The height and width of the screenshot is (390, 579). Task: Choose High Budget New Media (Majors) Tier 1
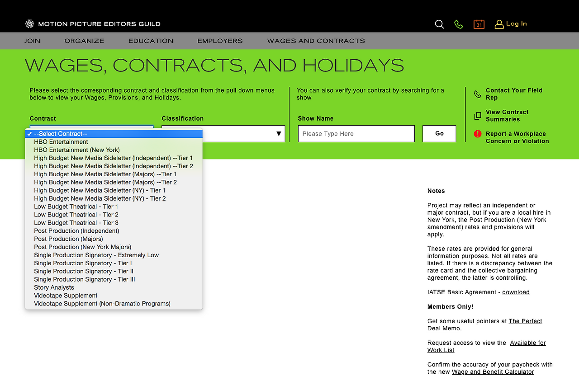[x=114, y=174]
